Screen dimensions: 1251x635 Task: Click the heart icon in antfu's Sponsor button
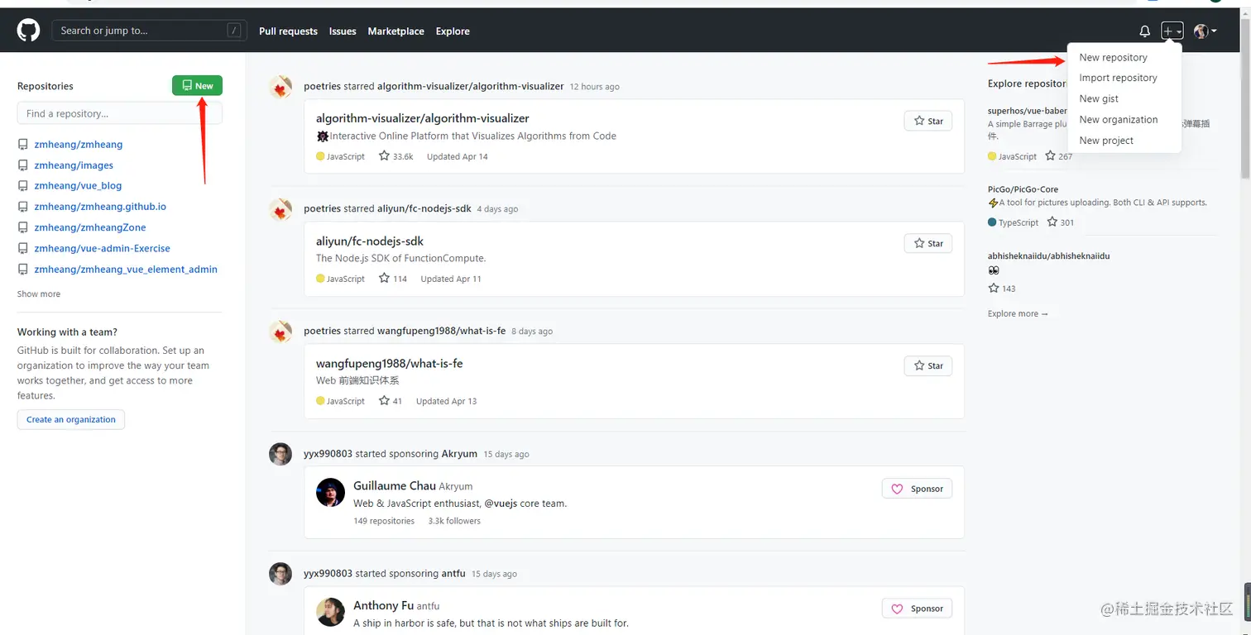click(x=897, y=608)
